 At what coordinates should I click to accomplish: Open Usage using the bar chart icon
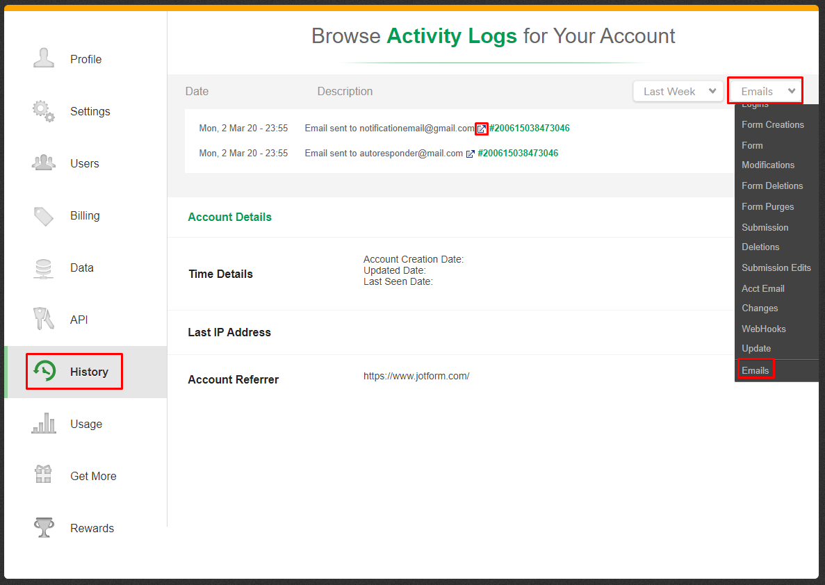tap(44, 424)
